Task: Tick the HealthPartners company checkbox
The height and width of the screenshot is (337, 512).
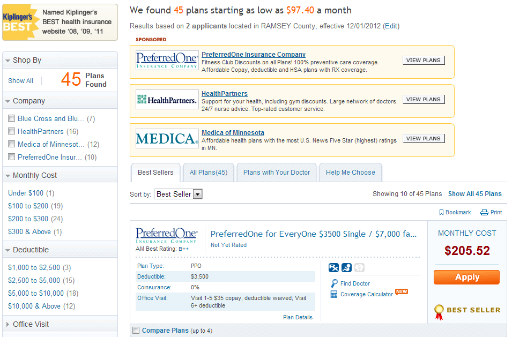Action: pyautogui.click(x=12, y=131)
